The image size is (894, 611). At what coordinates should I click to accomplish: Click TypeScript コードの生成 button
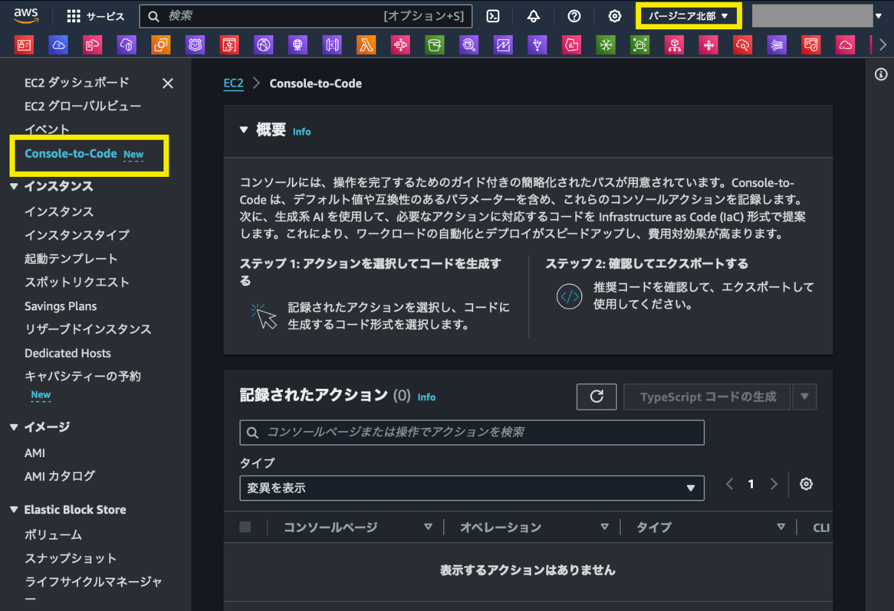(707, 396)
